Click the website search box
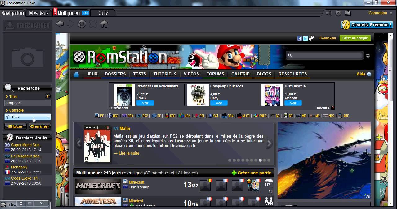397x209 pixels. pyautogui.click(x=324, y=56)
